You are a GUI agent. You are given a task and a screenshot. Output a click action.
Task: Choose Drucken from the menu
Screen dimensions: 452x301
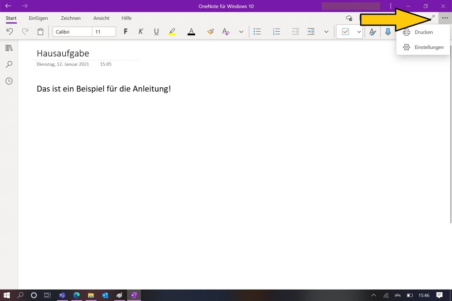click(x=423, y=32)
